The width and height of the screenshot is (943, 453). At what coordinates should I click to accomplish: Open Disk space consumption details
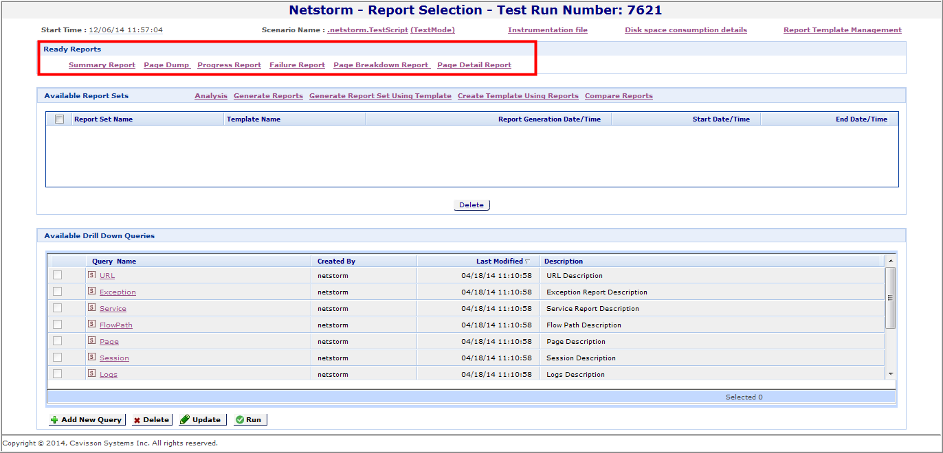[x=686, y=30]
